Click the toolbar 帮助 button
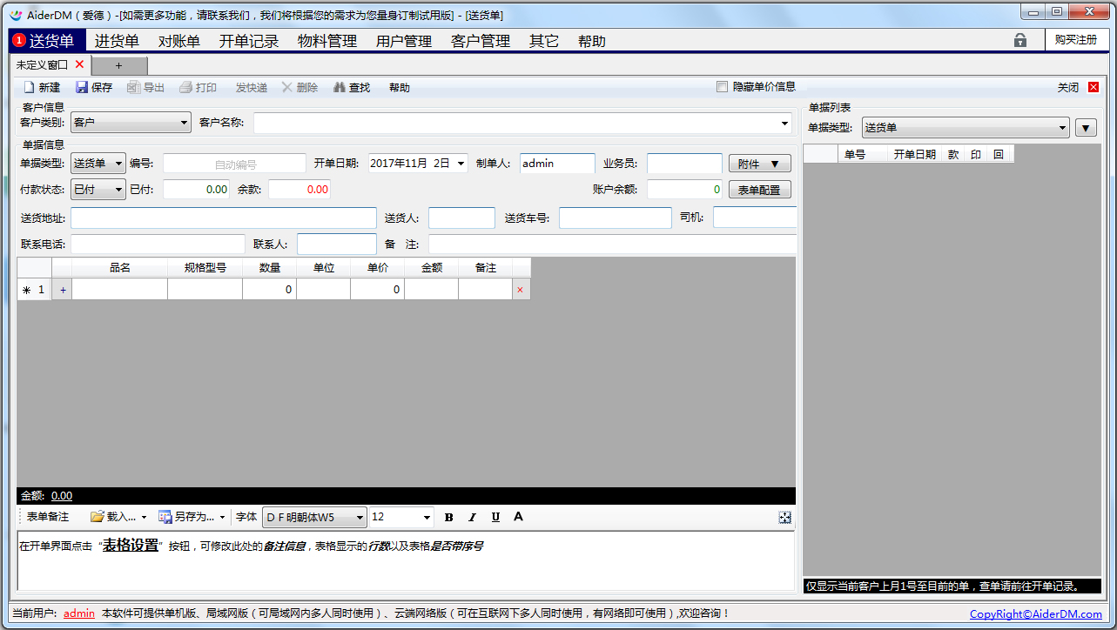Viewport: 1117px width, 630px height. [400, 87]
